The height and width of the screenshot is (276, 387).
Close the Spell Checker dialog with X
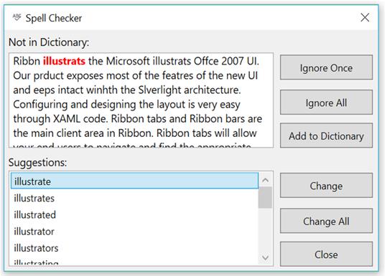tap(365, 18)
